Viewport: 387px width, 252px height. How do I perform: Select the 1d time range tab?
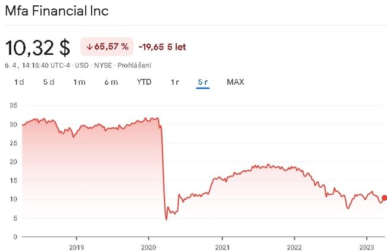click(x=19, y=82)
